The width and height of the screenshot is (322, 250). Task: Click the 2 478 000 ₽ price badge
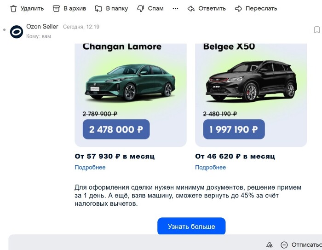coord(116,129)
